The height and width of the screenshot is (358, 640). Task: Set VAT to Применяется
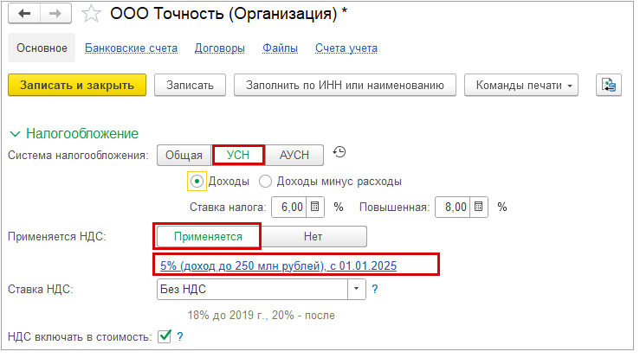tap(208, 236)
